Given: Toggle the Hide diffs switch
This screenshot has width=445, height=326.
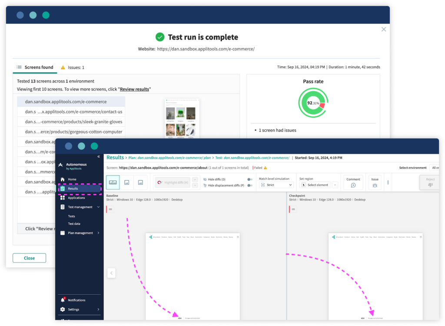Looking at the screenshot, I should coord(249,178).
